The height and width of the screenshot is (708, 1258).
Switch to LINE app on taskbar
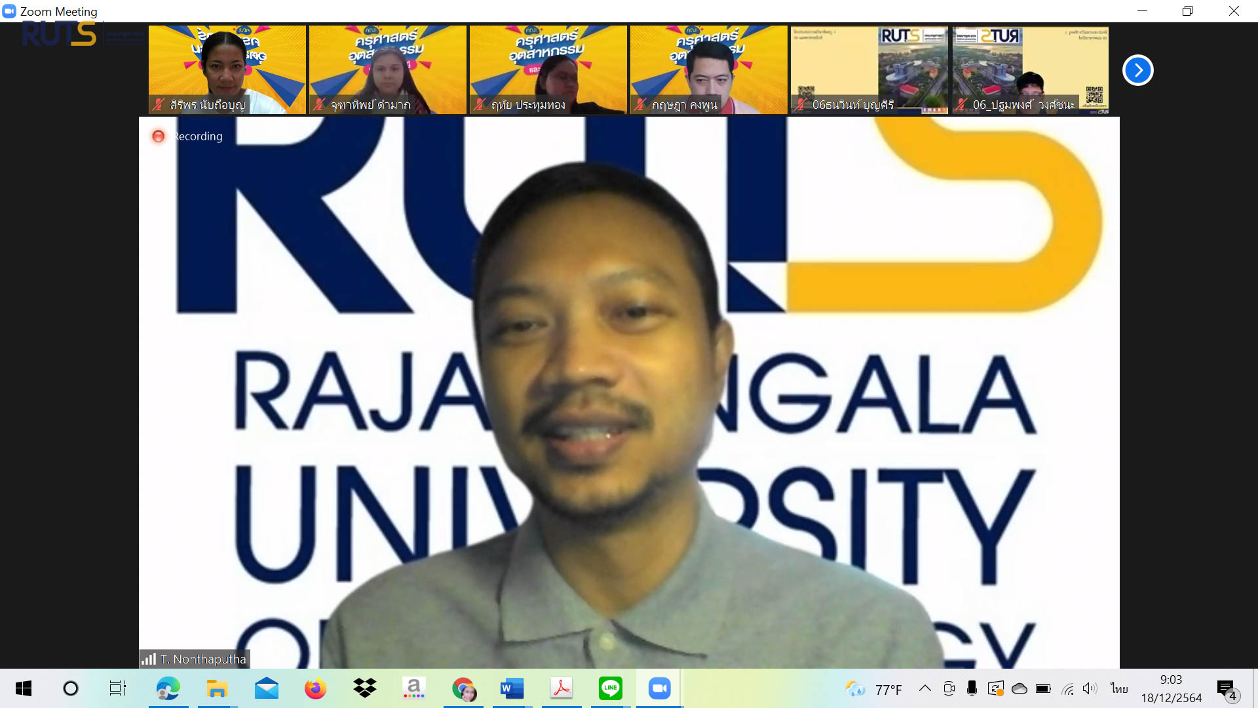[x=610, y=688]
